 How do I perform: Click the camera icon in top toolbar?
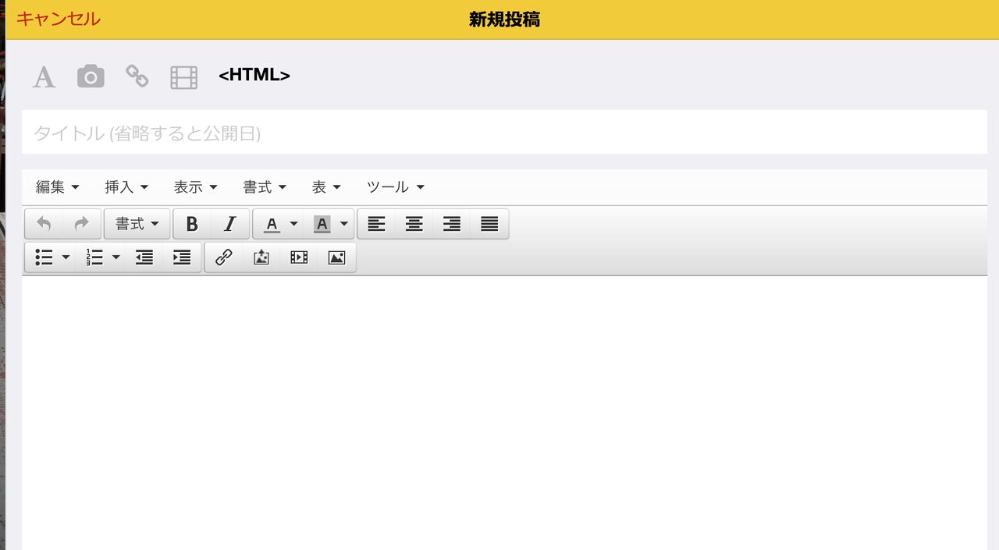pos(91,76)
